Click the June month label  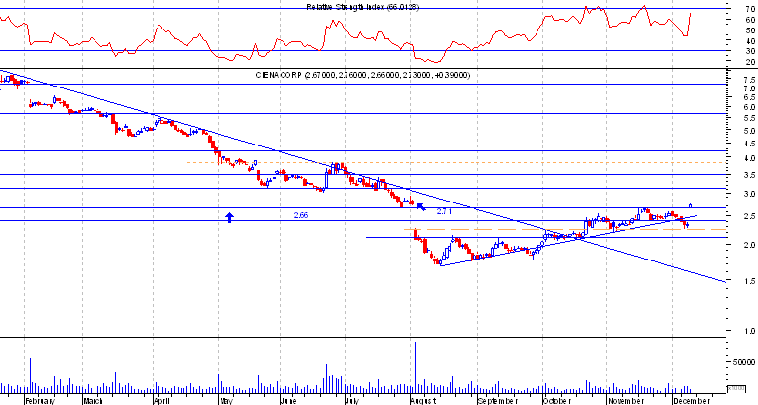click(288, 401)
